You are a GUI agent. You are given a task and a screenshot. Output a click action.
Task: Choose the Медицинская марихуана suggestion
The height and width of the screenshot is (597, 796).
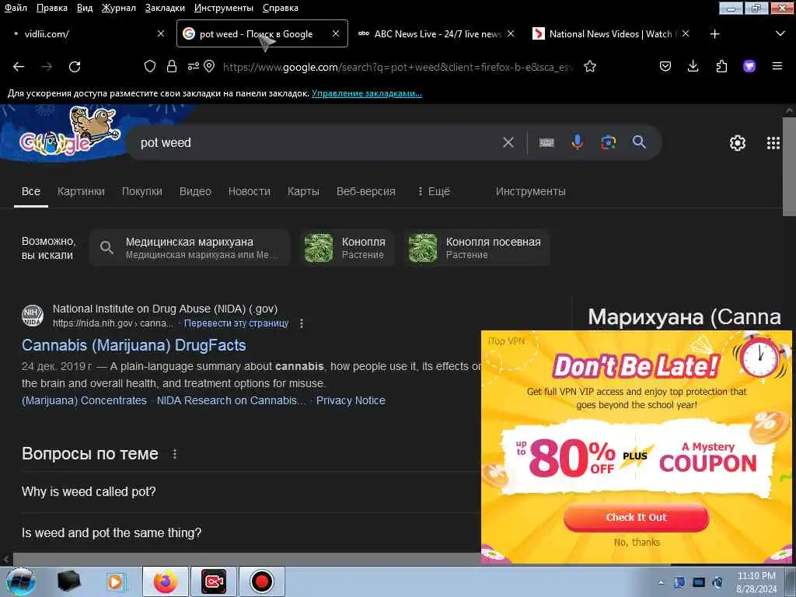coord(190,248)
